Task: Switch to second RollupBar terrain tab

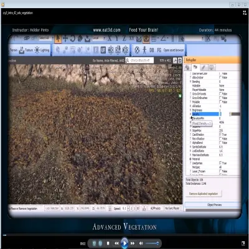Action: point(195,67)
